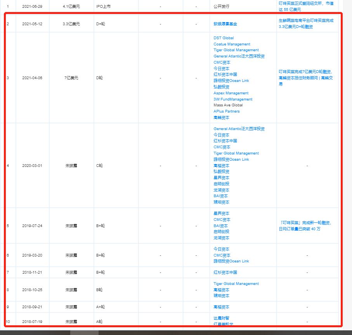Select the date 2021-04-06
This screenshot has height=335, width=352.
click(32, 78)
